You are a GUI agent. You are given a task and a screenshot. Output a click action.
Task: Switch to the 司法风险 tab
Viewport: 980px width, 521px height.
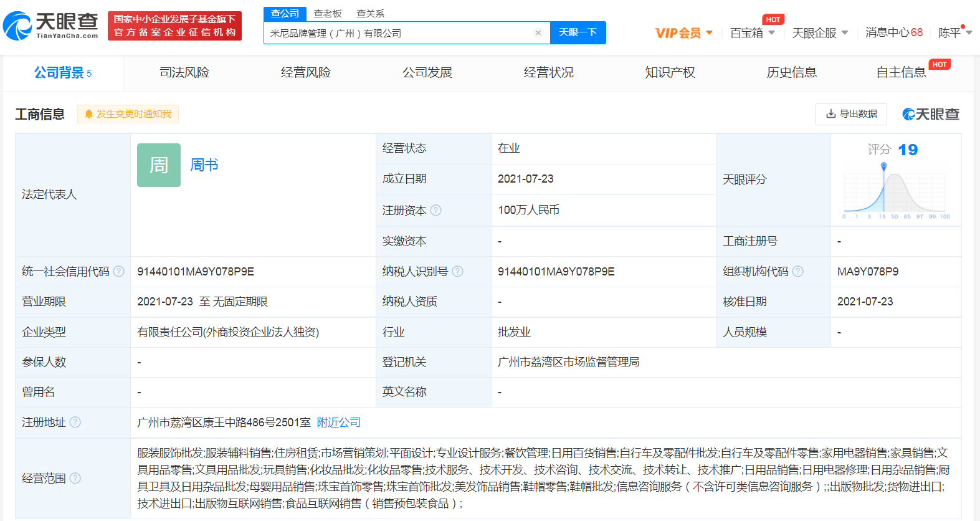184,73
